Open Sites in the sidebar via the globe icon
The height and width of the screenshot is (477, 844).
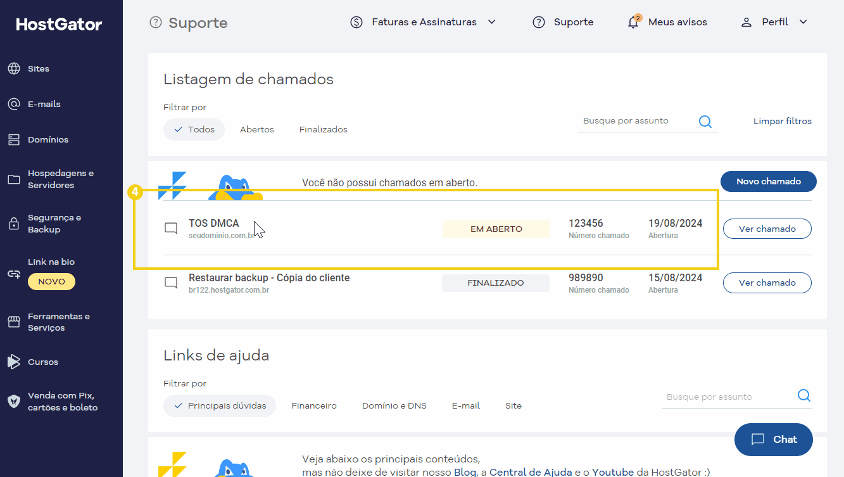[14, 68]
